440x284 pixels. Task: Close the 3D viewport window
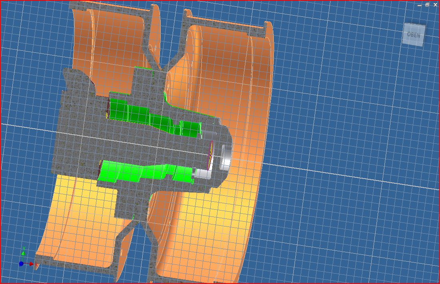(x=435, y=5)
